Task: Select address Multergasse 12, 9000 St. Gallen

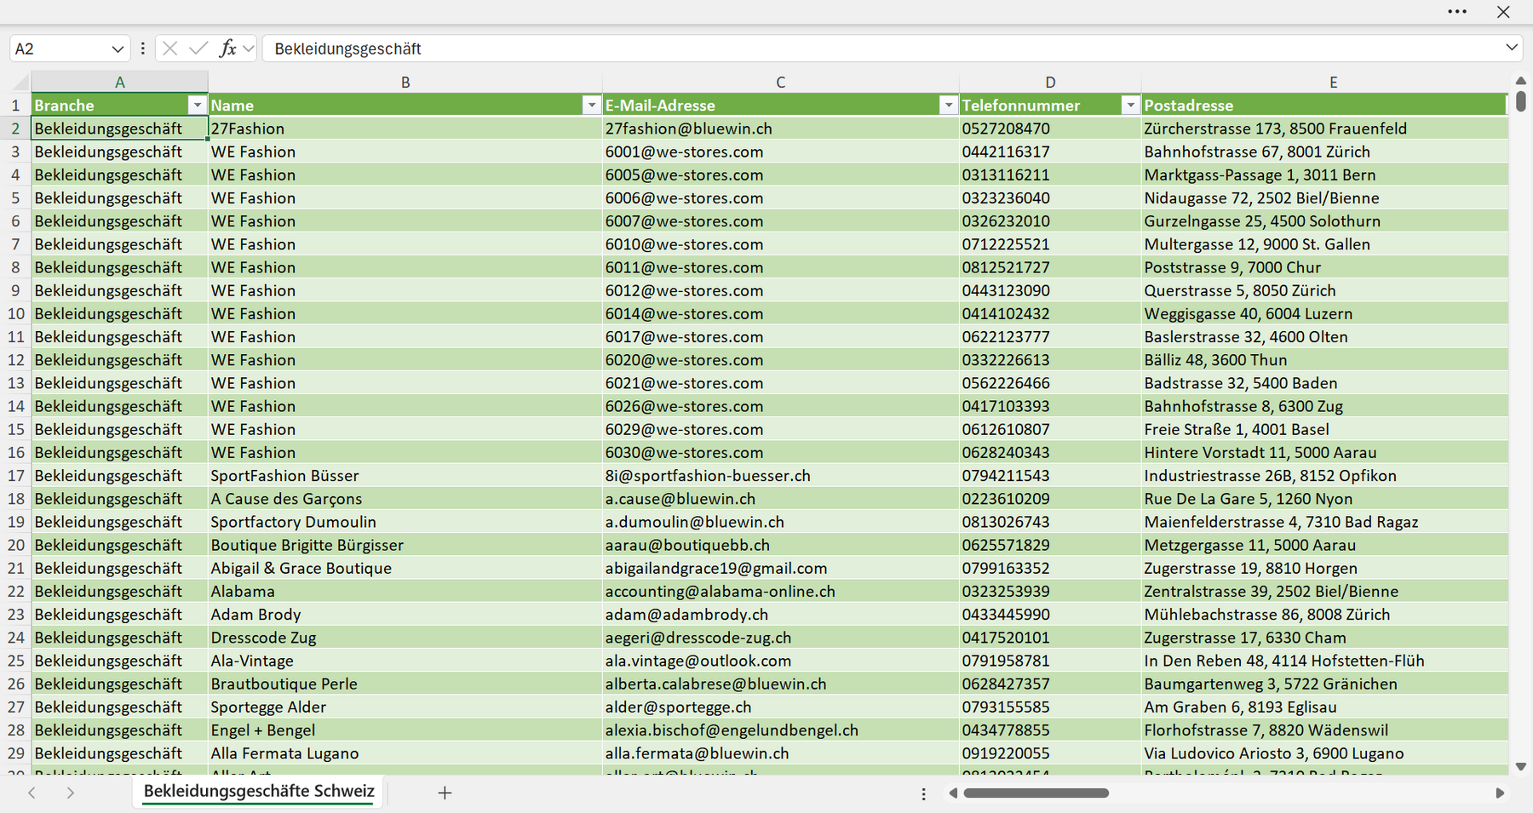Action: (x=1325, y=244)
